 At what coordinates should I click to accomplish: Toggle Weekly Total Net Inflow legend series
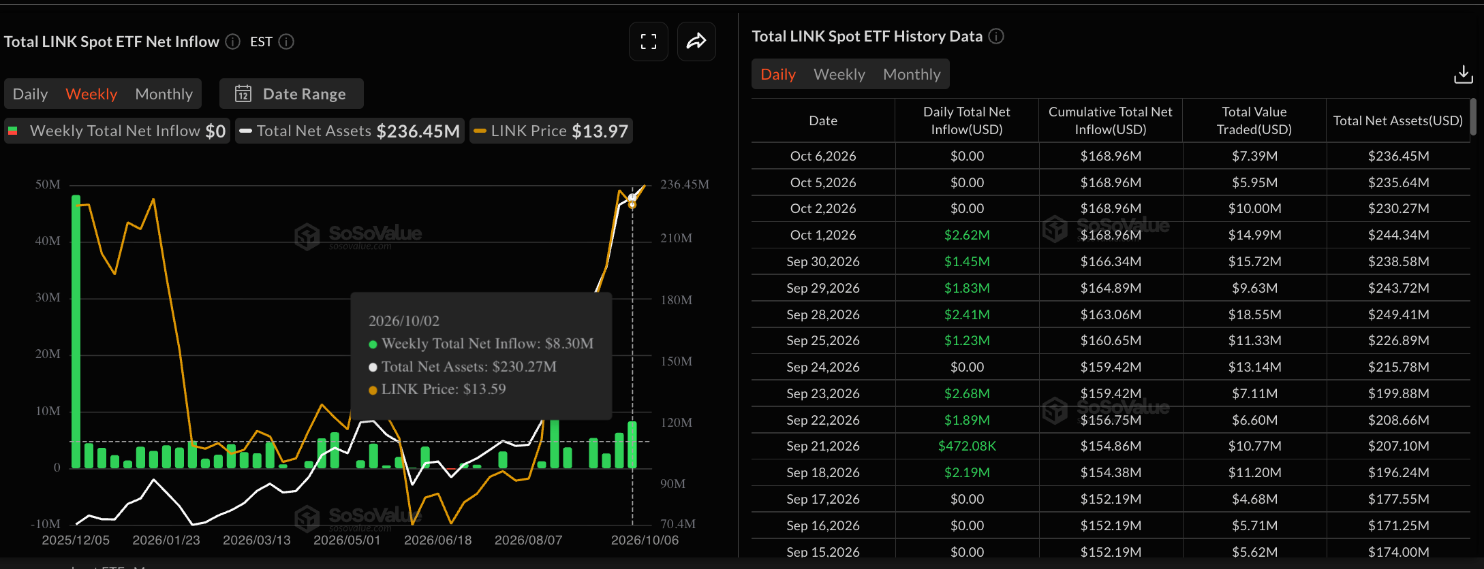[117, 131]
